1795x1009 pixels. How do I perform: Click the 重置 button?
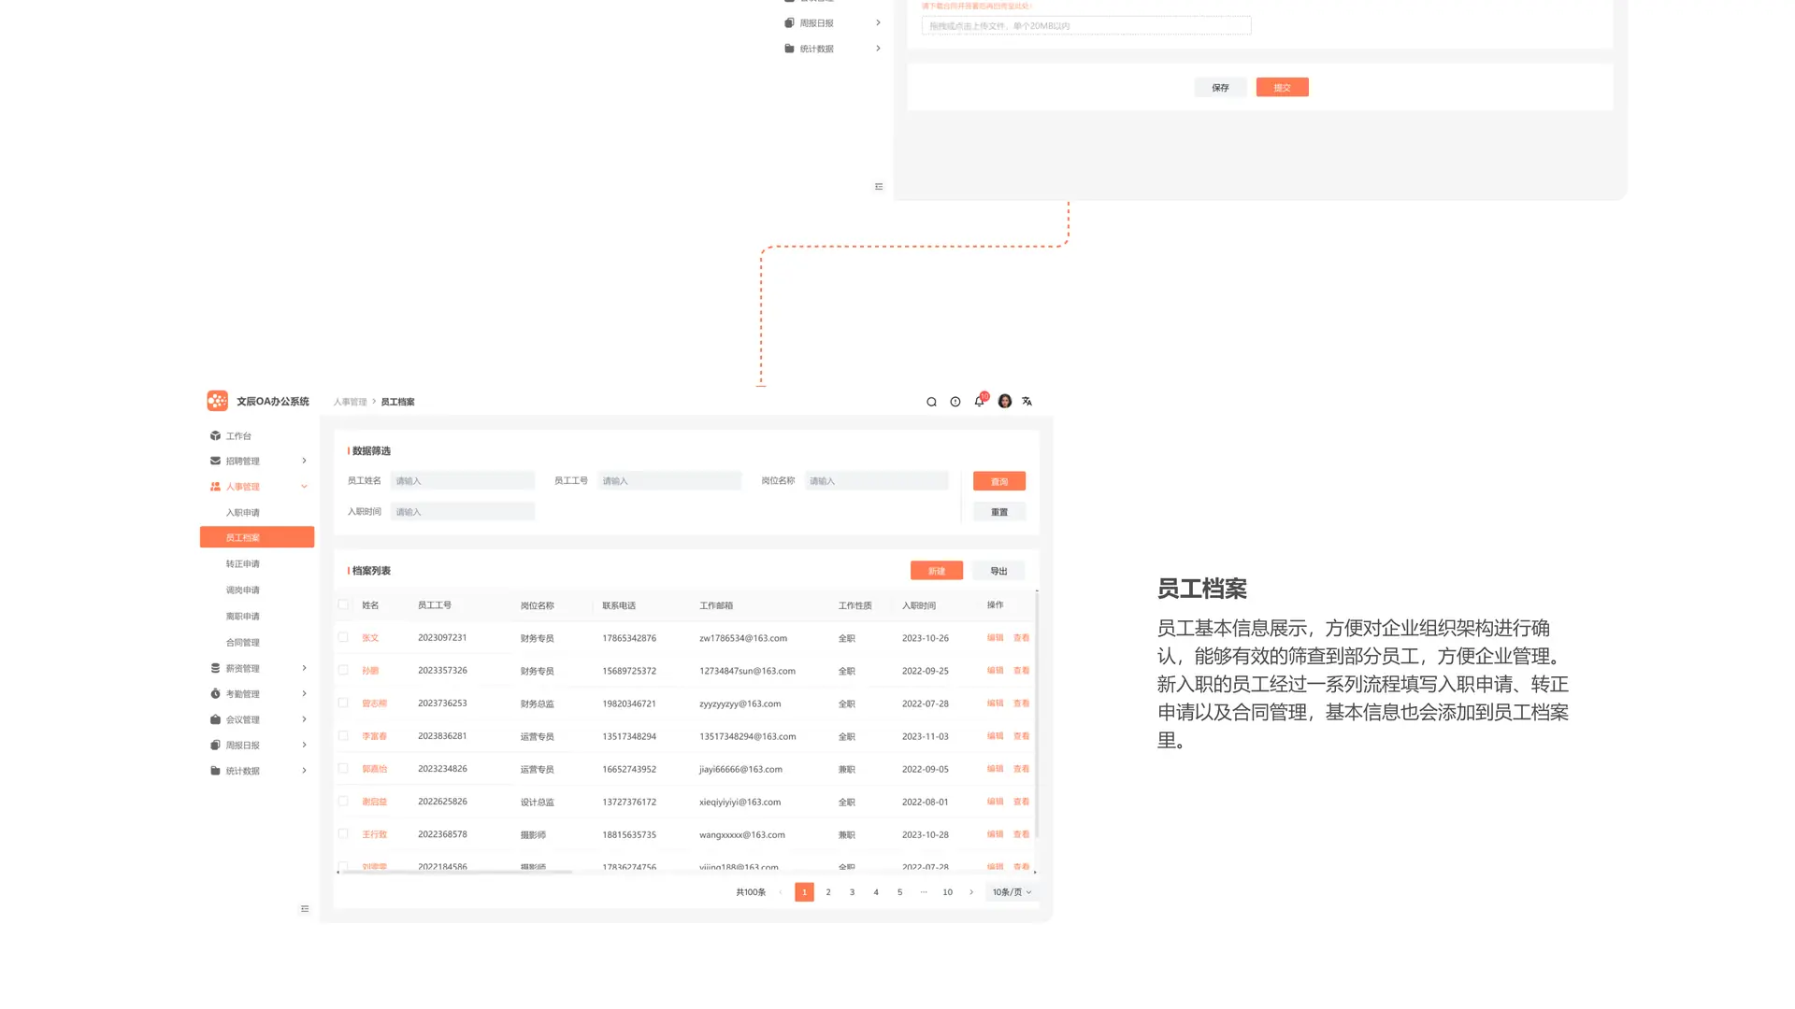pos(999,512)
